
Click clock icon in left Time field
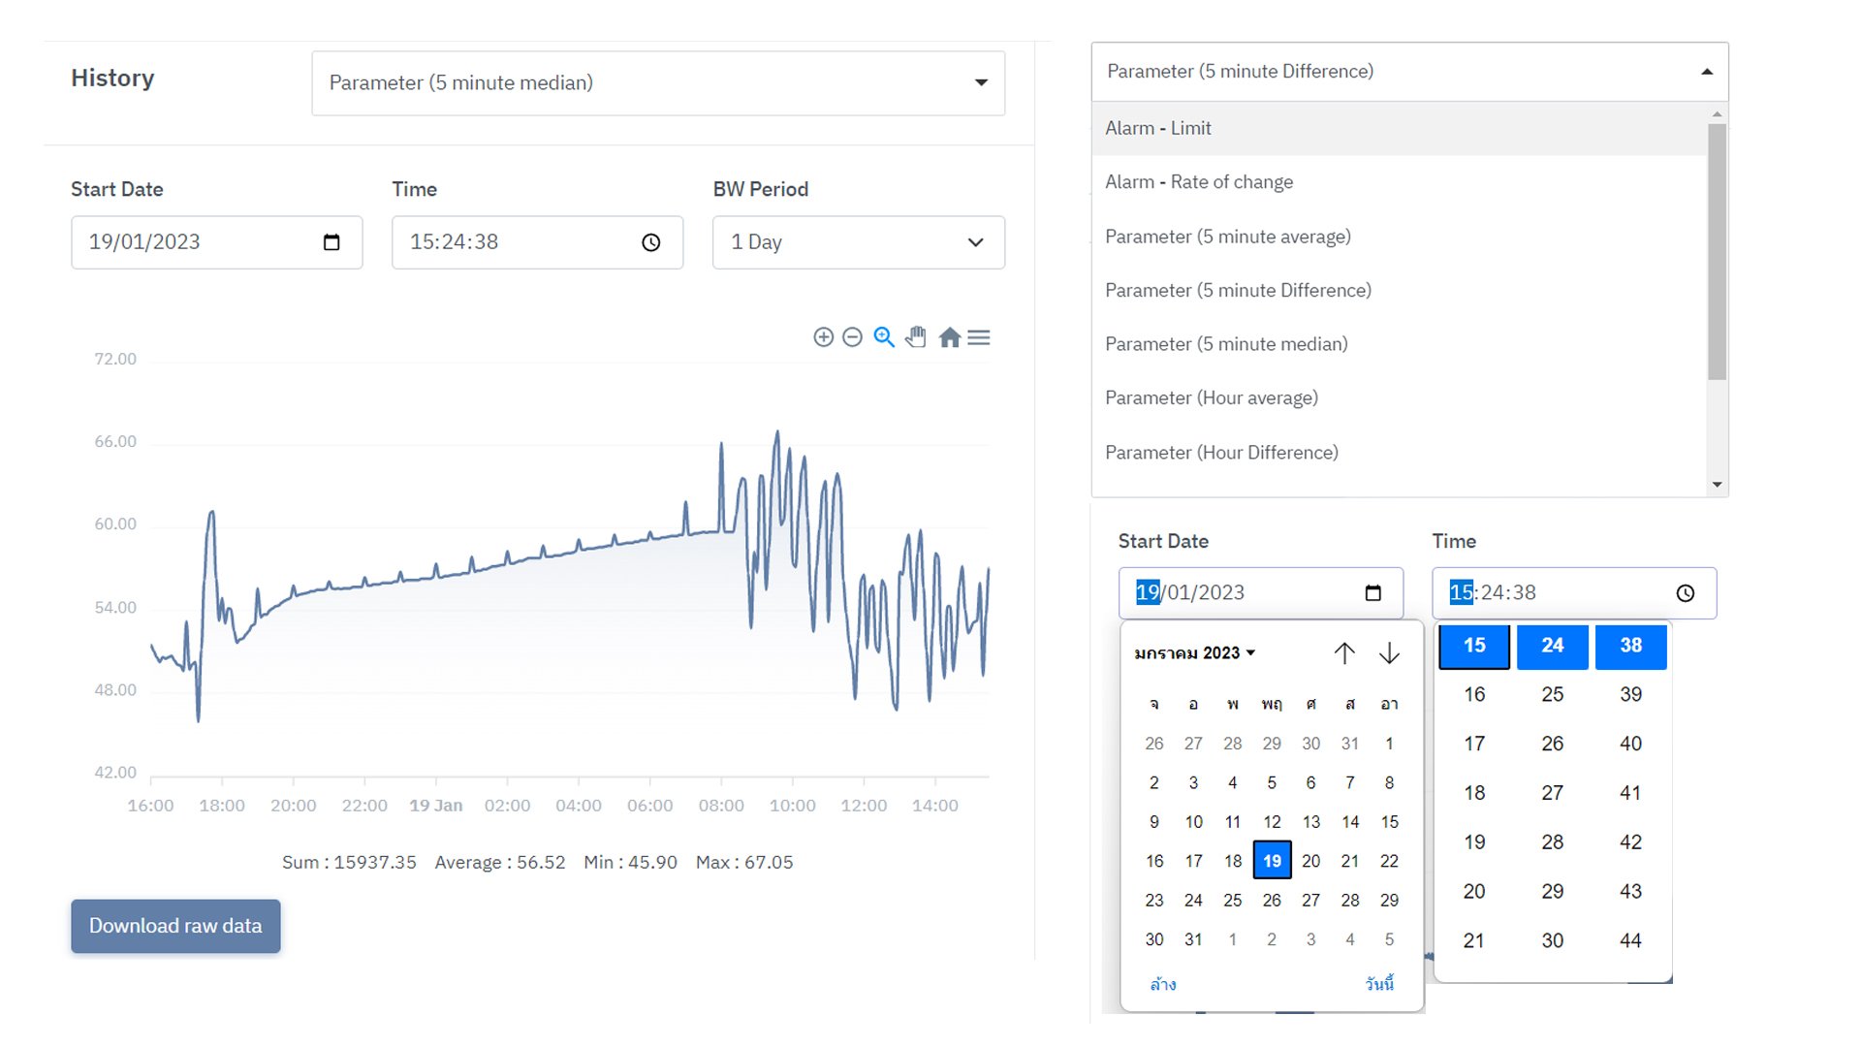click(651, 242)
